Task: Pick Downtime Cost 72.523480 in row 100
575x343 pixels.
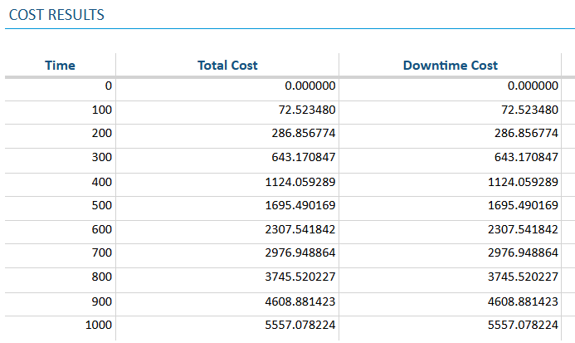Action: pos(529,110)
